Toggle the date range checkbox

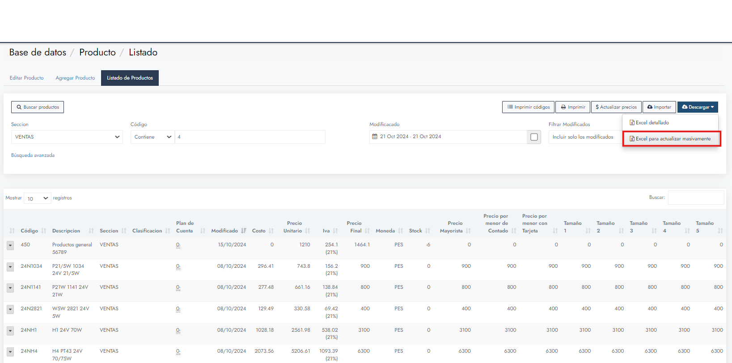tap(534, 137)
